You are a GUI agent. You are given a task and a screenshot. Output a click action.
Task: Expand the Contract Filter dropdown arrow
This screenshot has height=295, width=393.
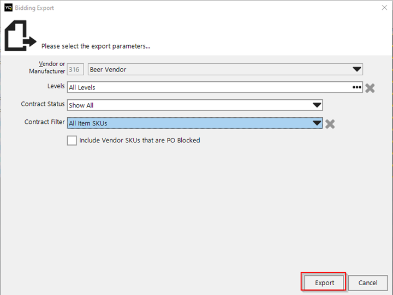[x=317, y=123]
